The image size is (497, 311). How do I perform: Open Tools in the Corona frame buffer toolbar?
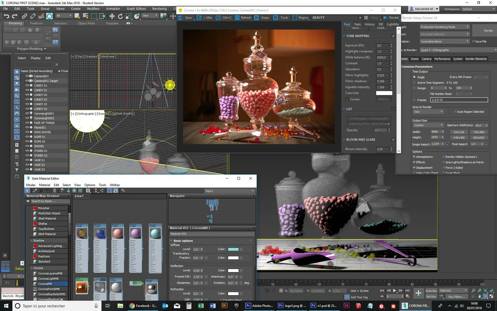pyautogui.click(x=281, y=18)
